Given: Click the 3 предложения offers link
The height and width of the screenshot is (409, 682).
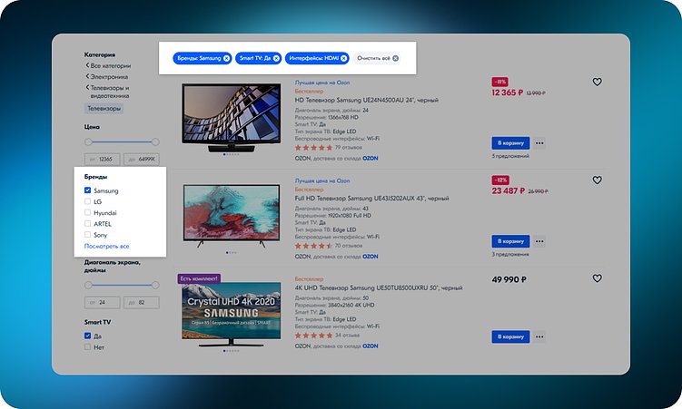Looking at the screenshot, I should (x=510, y=254).
